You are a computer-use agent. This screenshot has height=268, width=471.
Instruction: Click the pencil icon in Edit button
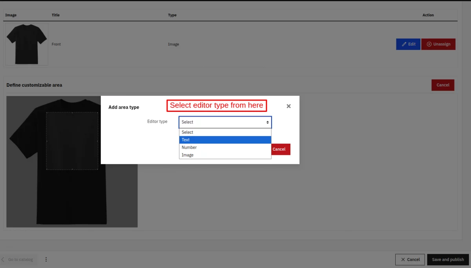[404, 44]
